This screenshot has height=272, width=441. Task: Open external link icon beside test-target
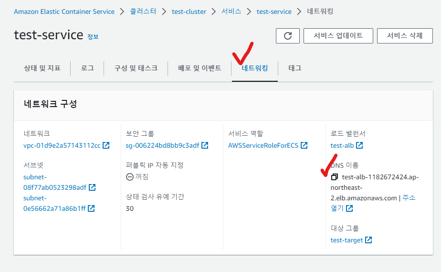coord(368,240)
